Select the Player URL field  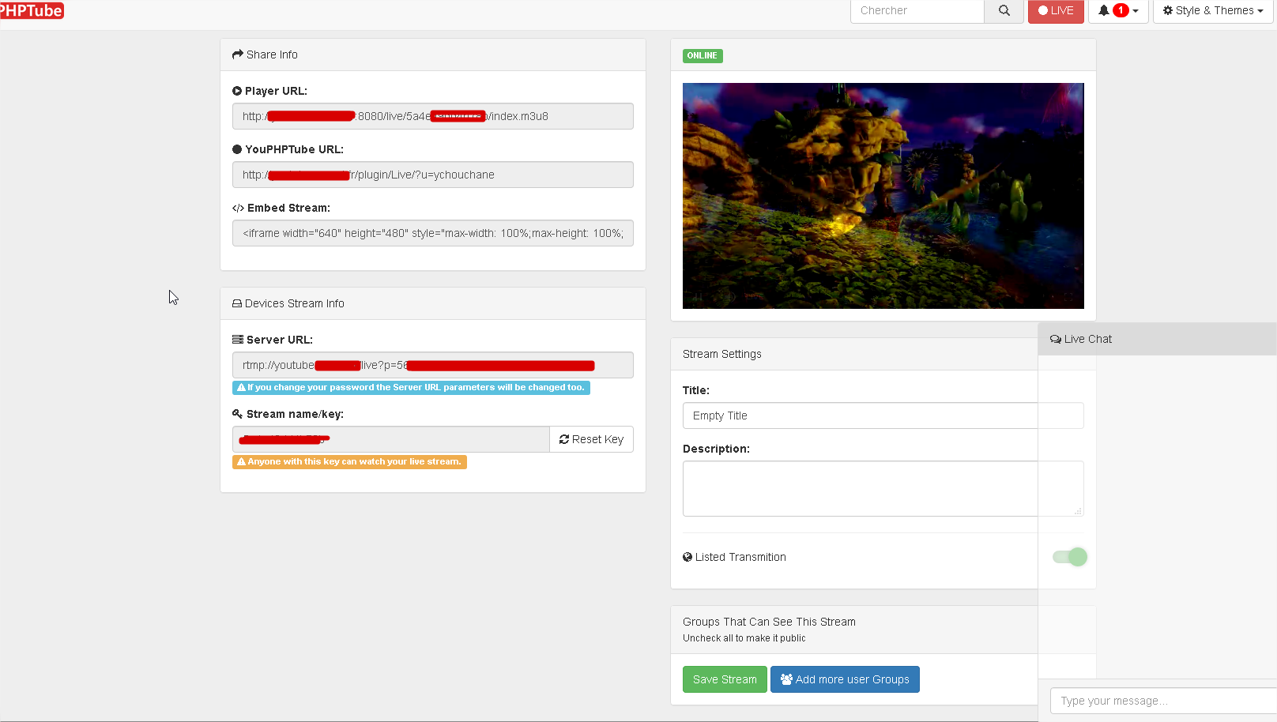coord(433,116)
